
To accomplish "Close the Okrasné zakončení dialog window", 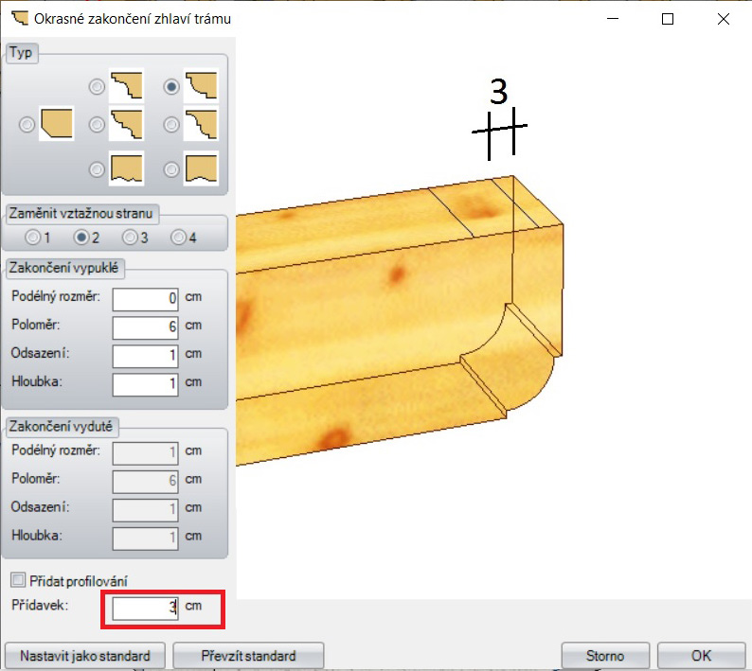I will pyautogui.click(x=724, y=19).
